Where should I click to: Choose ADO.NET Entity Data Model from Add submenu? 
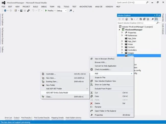point(65,93)
